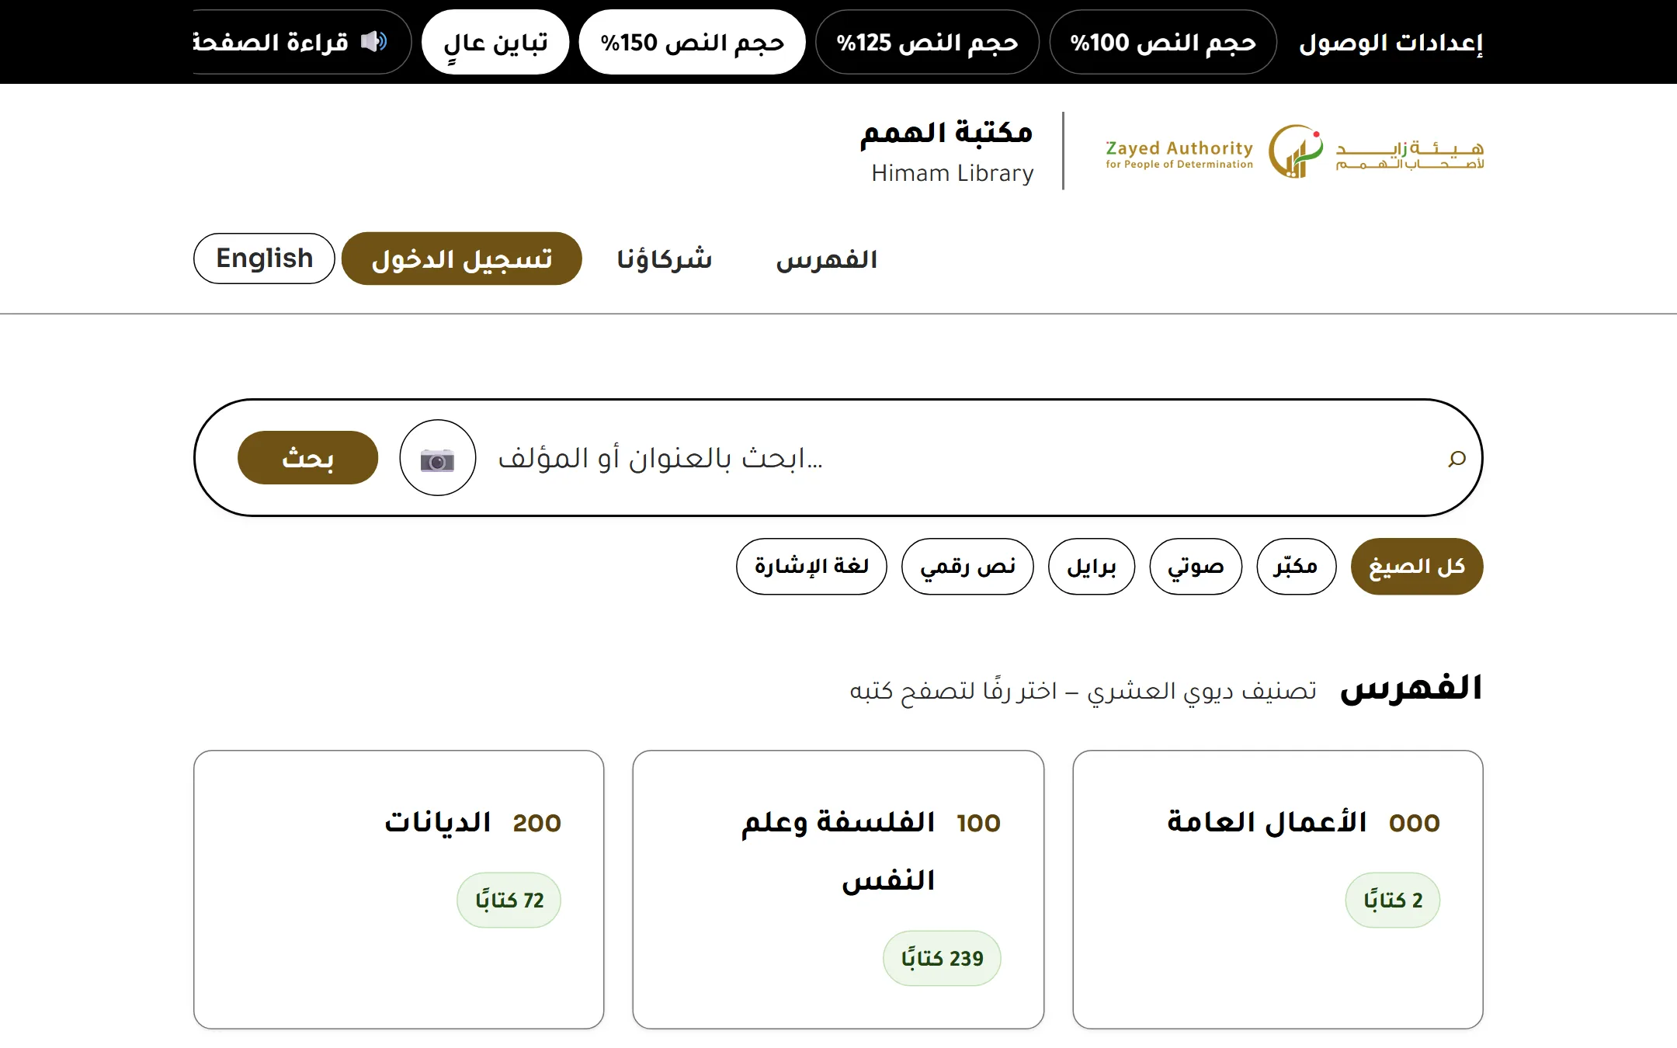
Task: Click the قراءة الصفحة read page button
Action: 301,42
